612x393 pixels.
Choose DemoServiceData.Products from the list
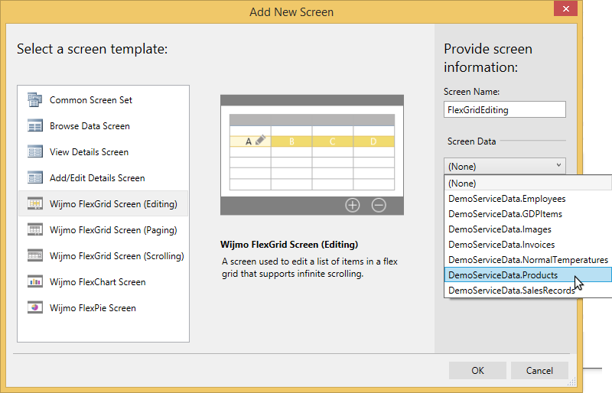click(503, 275)
